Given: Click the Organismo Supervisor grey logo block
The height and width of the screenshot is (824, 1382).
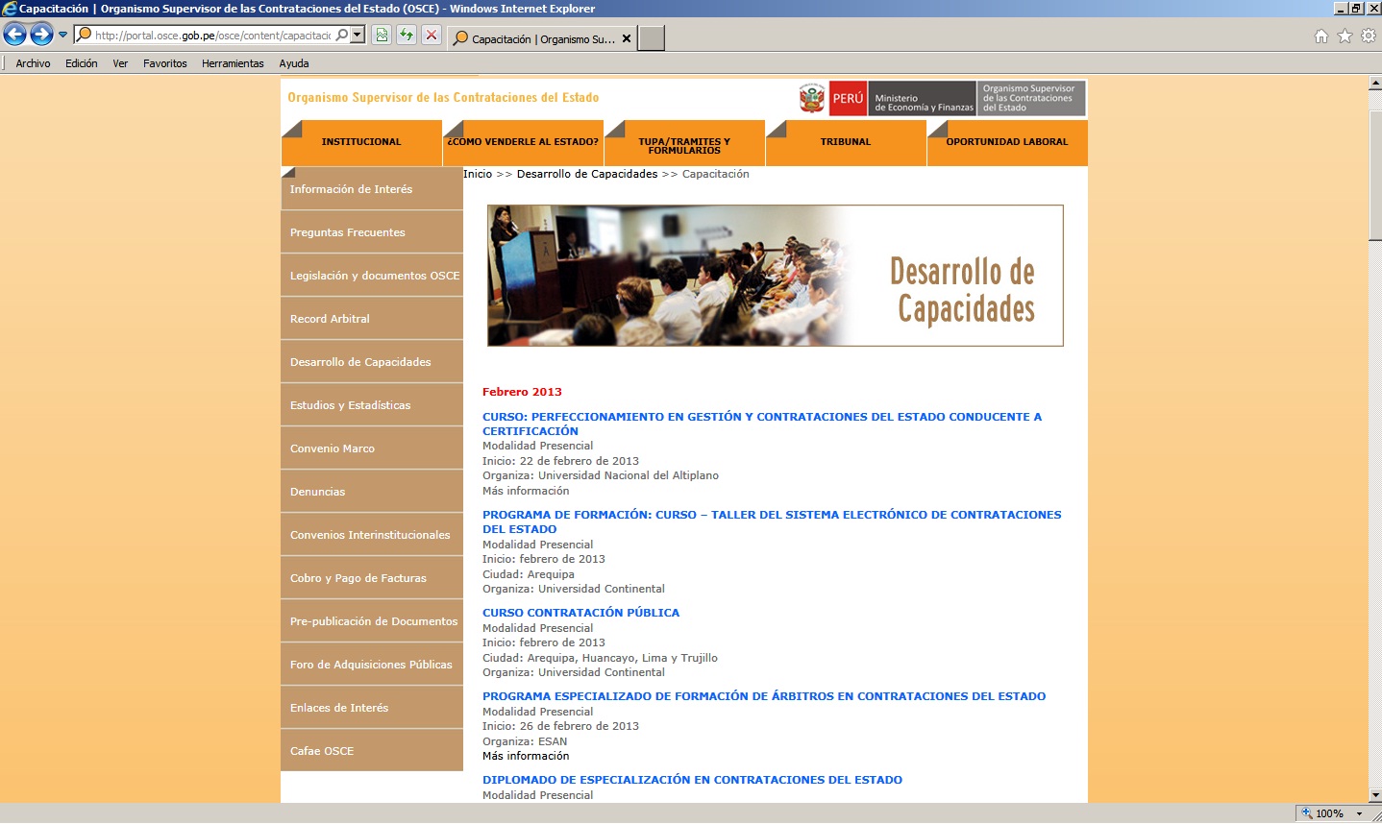Looking at the screenshot, I should pos(1031,98).
